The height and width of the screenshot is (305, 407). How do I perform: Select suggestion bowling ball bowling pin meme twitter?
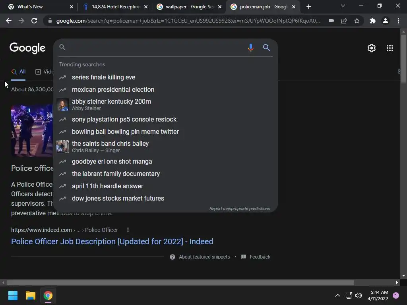(x=165, y=131)
